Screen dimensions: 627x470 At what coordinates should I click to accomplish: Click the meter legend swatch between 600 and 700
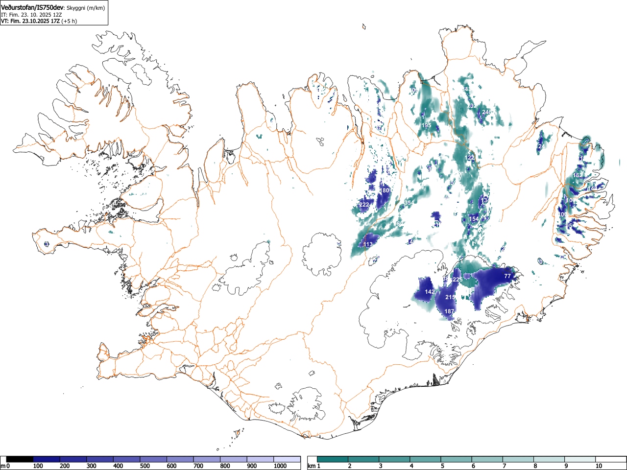point(180,459)
